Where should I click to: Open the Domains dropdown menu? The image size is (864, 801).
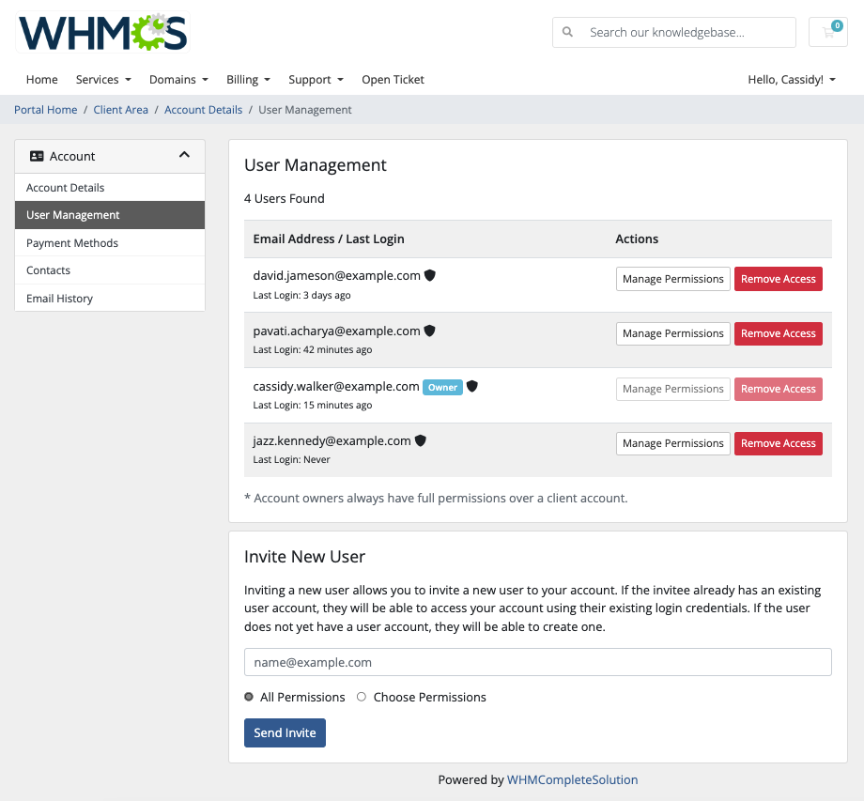pyautogui.click(x=178, y=79)
